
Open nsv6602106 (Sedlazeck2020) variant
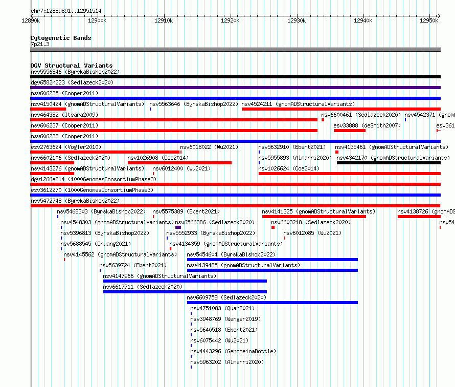pos(71,158)
